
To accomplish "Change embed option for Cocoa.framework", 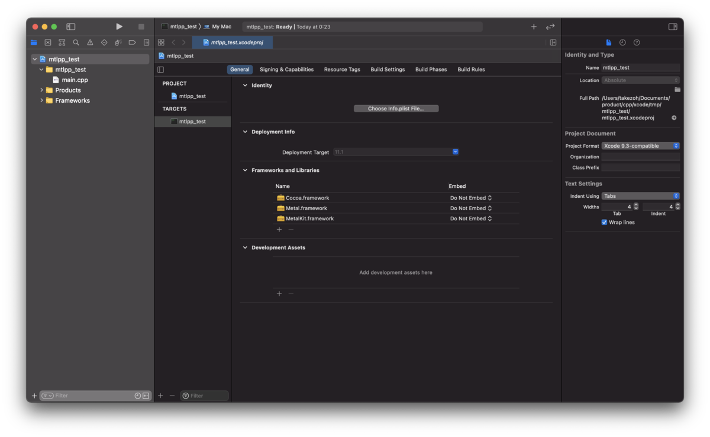I will point(471,198).
